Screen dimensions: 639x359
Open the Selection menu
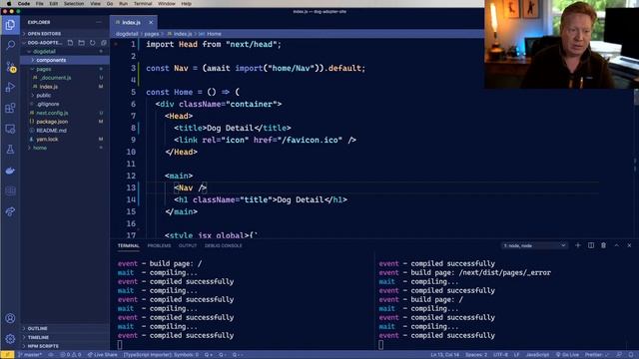pyautogui.click(x=74, y=3)
